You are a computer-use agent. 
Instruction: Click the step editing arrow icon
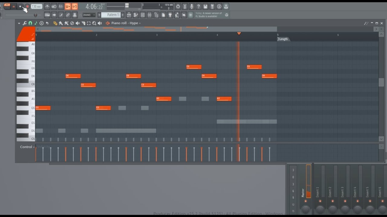click(54, 15)
